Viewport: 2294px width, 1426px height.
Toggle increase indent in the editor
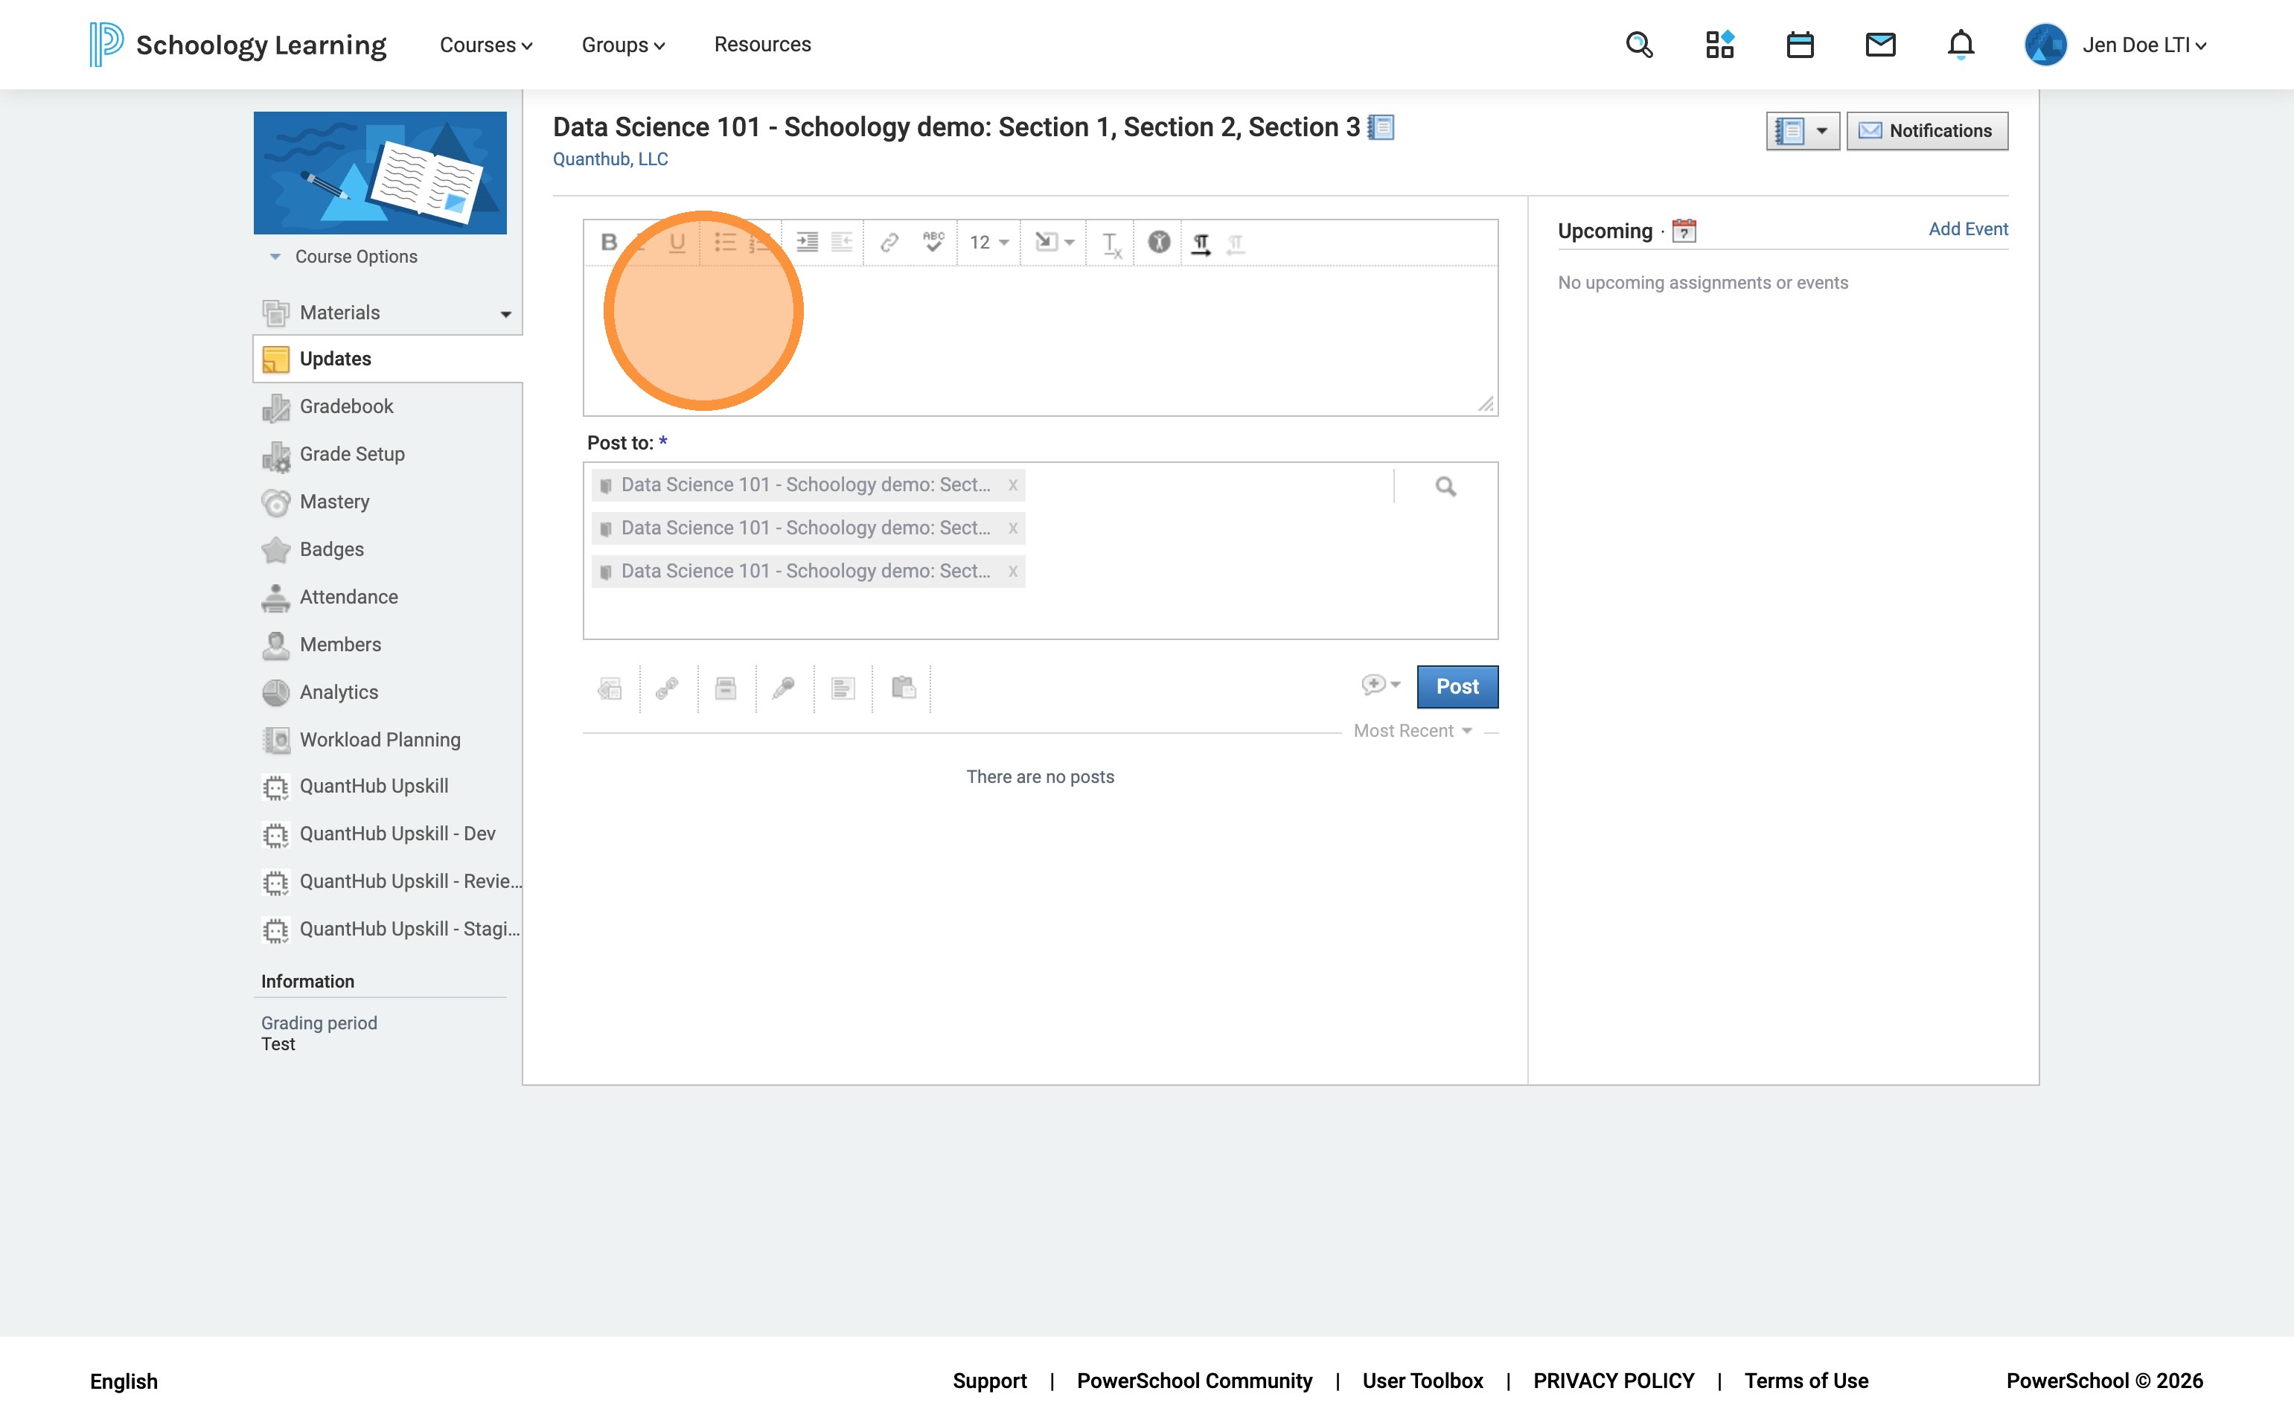807,243
